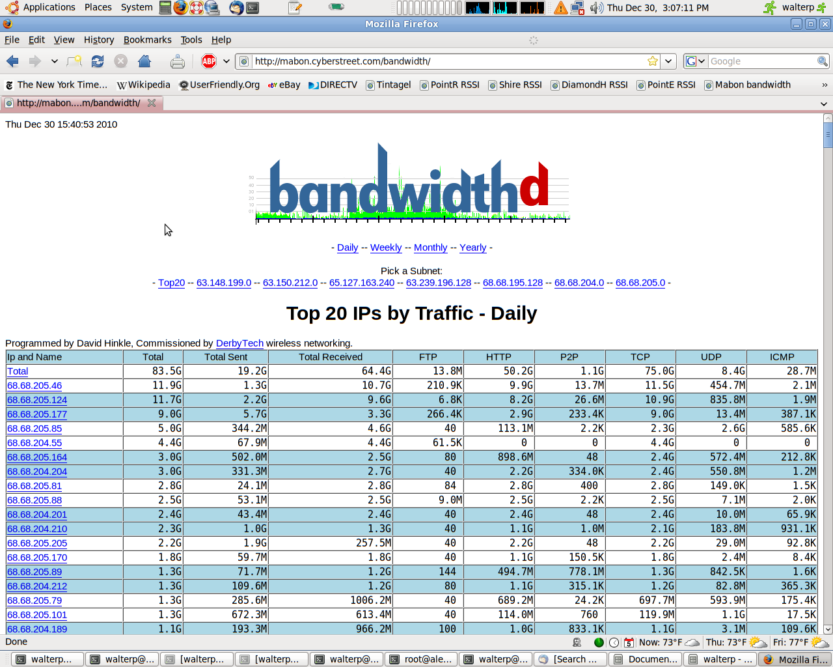Click the Back navigation arrow
Image resolution: width=833 pixels, height=667 pixels.
(12, 61)
